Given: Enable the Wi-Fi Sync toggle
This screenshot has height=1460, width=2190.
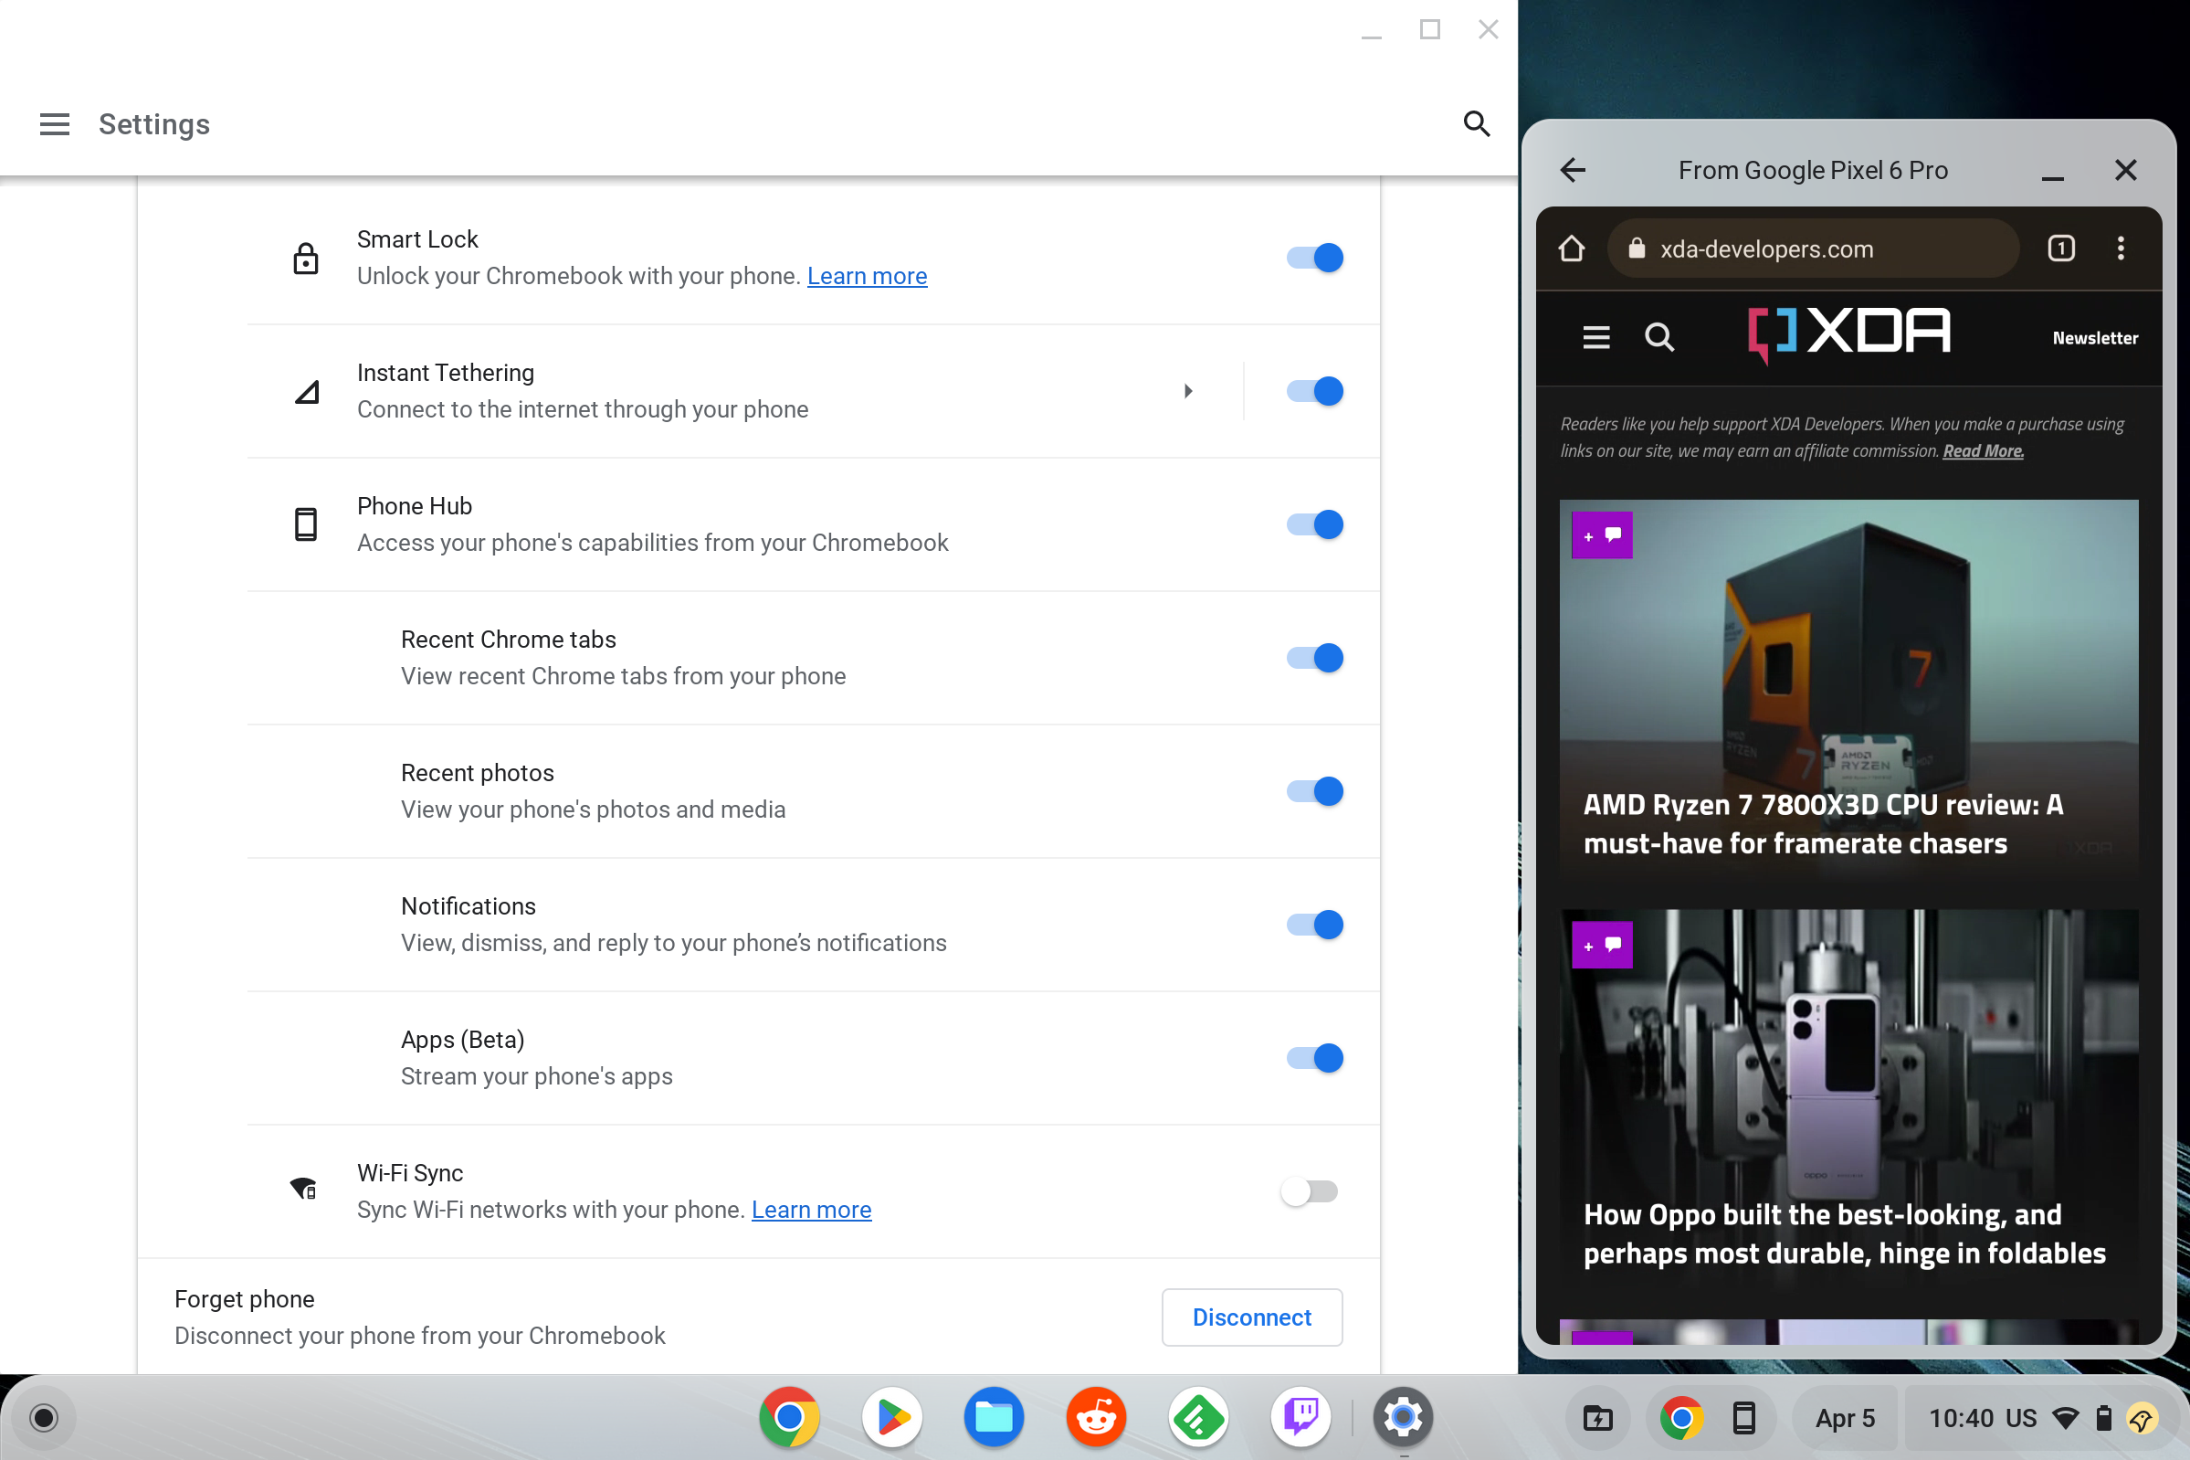Looking at the screenshot, I should point(1309,1191).
